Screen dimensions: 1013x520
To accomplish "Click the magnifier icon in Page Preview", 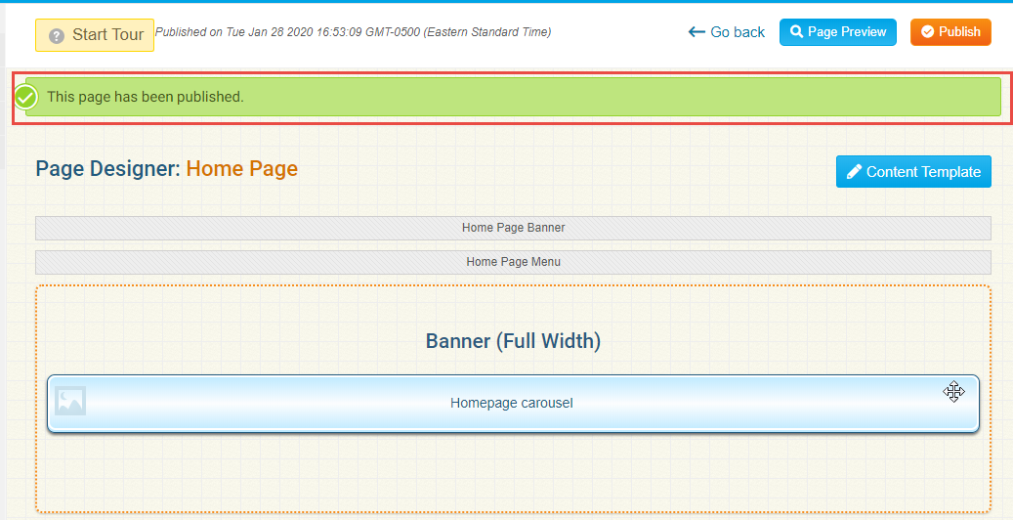I will [797, 32].
